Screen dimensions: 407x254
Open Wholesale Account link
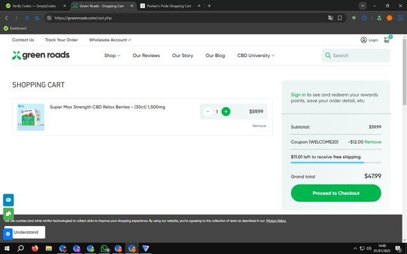(110, 40)
